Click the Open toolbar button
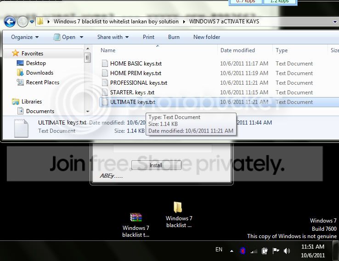The image size is (339, 261). (64, 37)
